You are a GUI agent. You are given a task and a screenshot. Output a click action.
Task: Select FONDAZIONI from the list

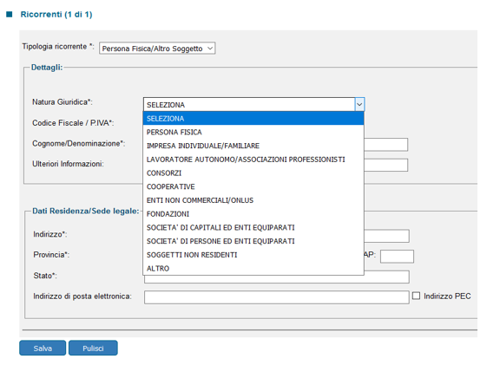click(x=253, y=214)
